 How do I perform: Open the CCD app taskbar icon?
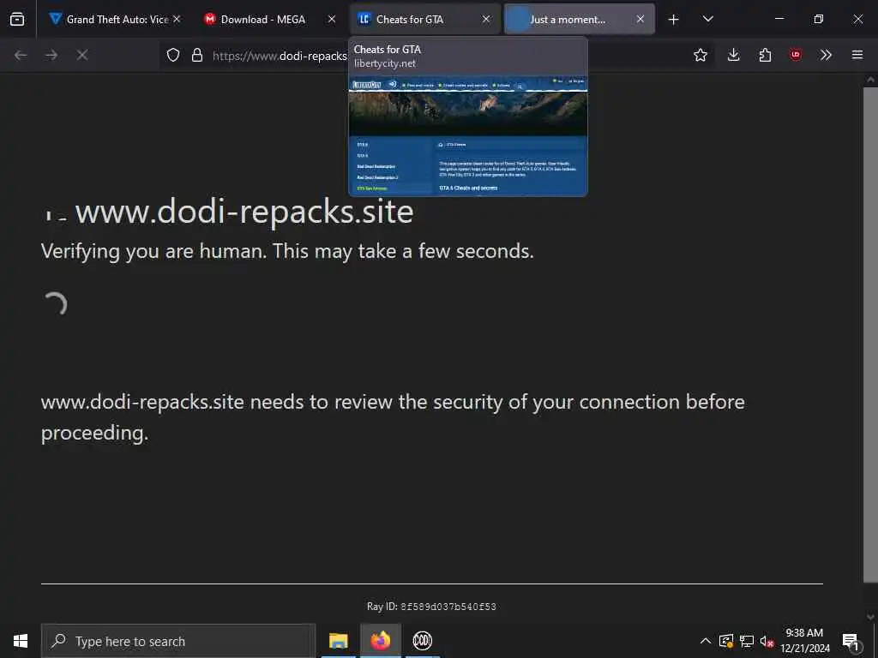(x=422, y=641)
